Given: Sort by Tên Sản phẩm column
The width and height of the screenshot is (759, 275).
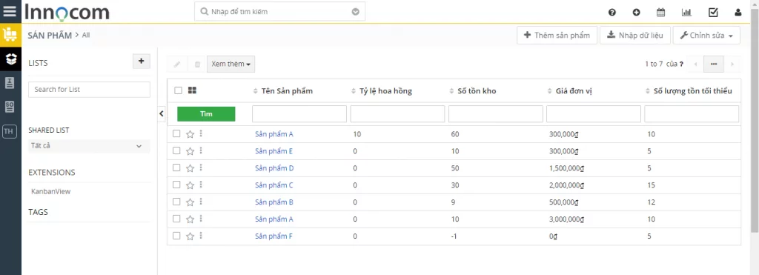Looking at the screenshot, I should 287,91.
